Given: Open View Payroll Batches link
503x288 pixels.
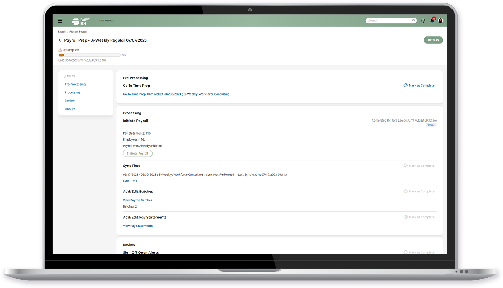Looking at the screenshot, I should coord(137,200).
